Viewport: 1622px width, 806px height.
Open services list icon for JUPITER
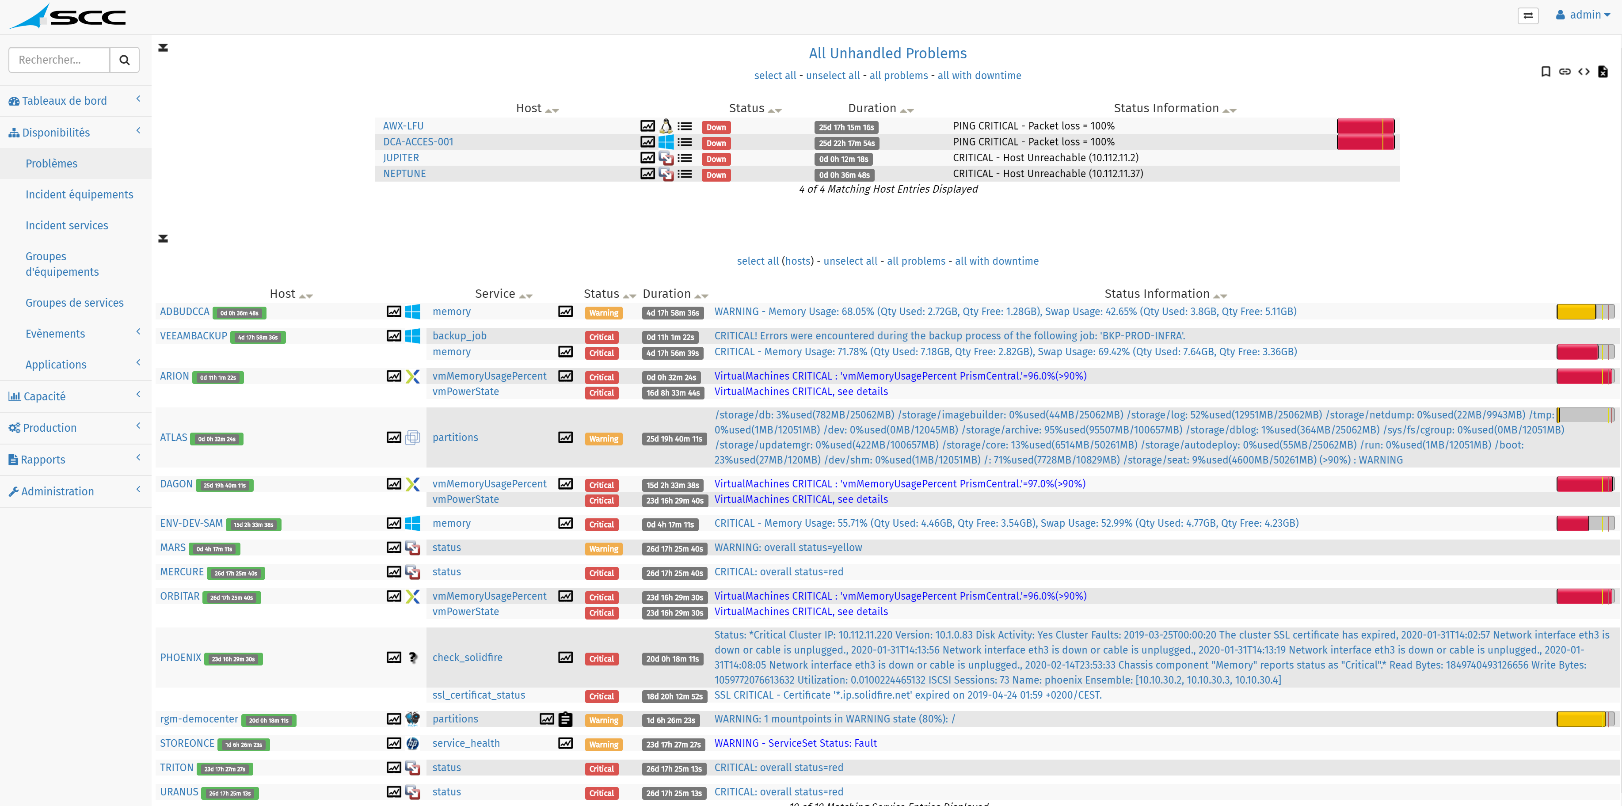[685, 158]
